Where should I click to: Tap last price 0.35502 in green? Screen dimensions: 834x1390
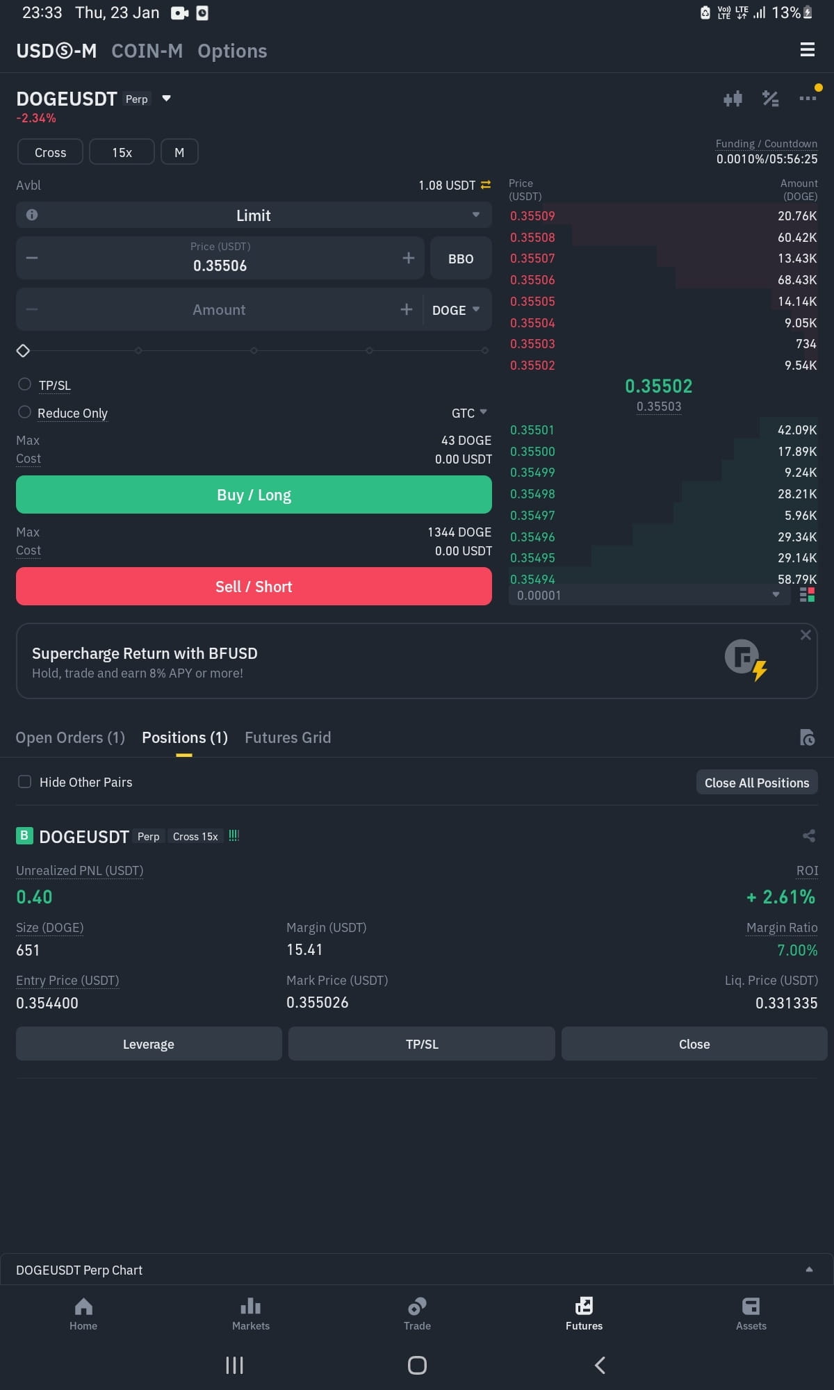click(658, 386)
